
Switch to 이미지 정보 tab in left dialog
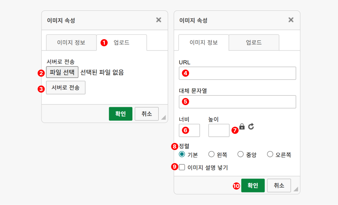point(71,43)
